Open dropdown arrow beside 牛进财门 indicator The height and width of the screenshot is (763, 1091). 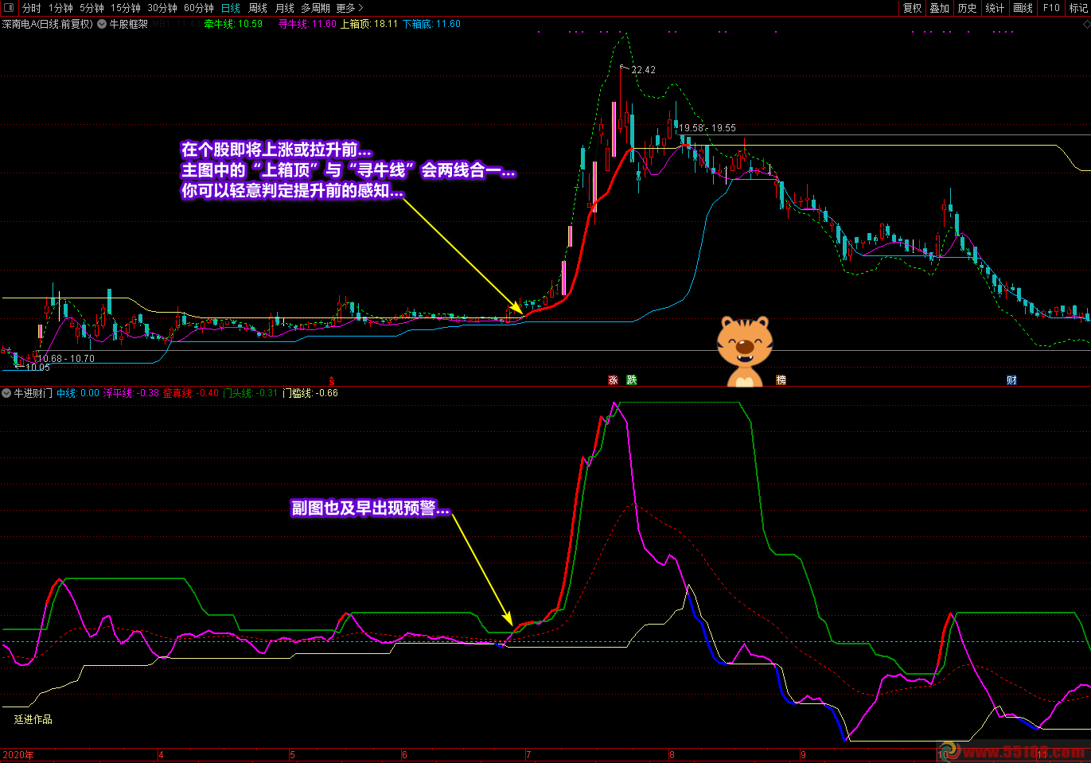6,393
